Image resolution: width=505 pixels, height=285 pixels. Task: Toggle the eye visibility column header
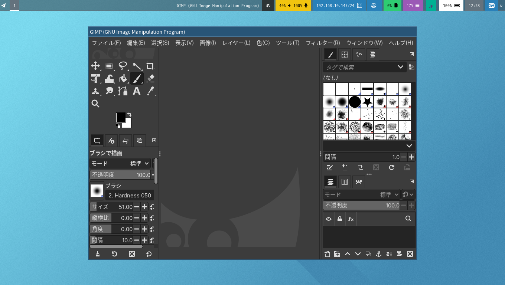329,219
